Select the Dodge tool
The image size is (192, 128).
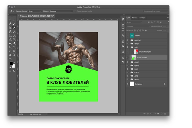pos(14,43)
